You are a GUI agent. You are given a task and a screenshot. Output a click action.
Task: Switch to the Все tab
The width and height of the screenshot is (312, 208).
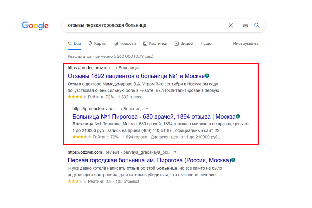(x=74, y=43)
